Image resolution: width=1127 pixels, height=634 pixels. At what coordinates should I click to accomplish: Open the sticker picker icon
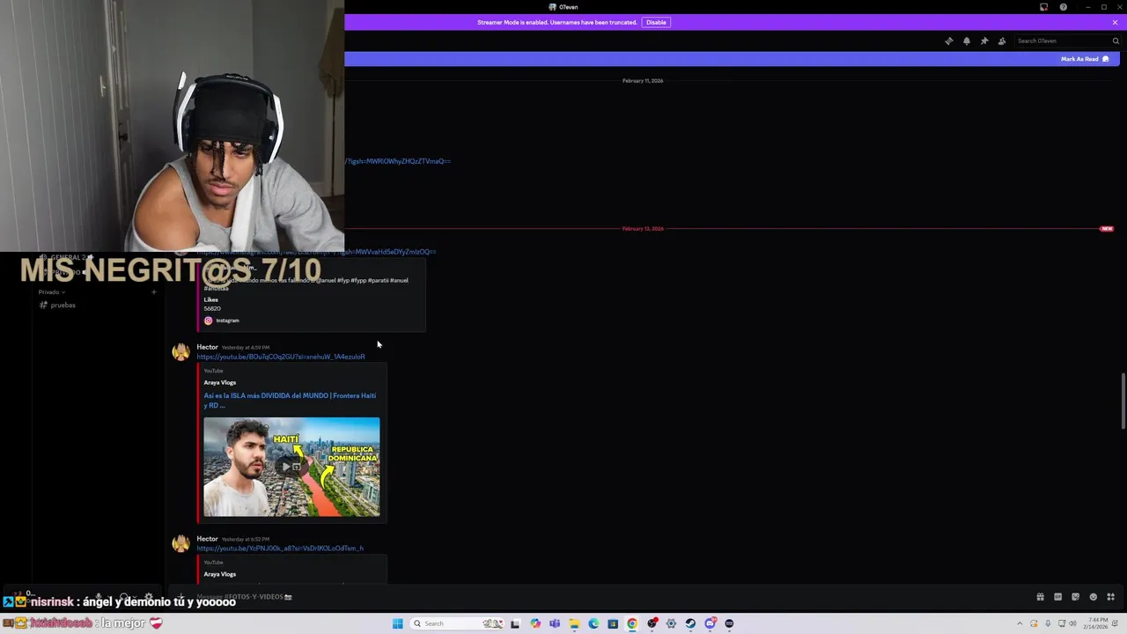click(x=1075, y=597)
